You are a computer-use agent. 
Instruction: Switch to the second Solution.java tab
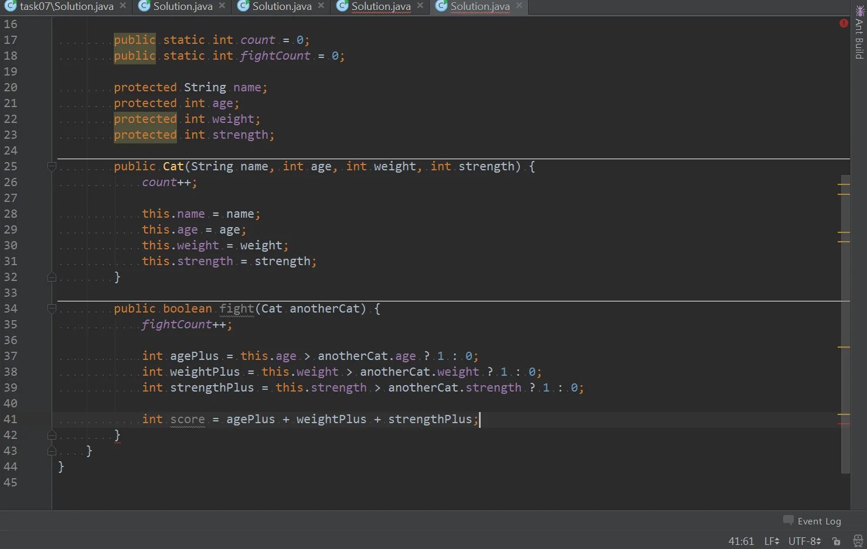182,6
